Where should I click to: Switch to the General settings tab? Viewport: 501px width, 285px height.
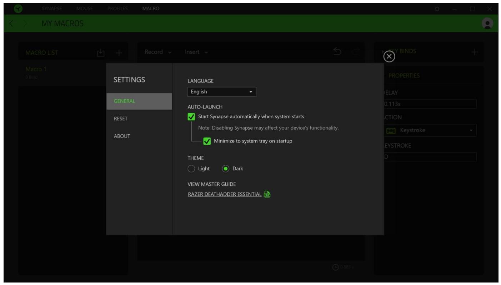[139, 101]
